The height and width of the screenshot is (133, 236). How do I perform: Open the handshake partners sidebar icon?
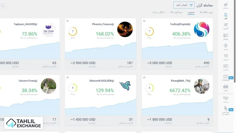click(x=226, y=98)
